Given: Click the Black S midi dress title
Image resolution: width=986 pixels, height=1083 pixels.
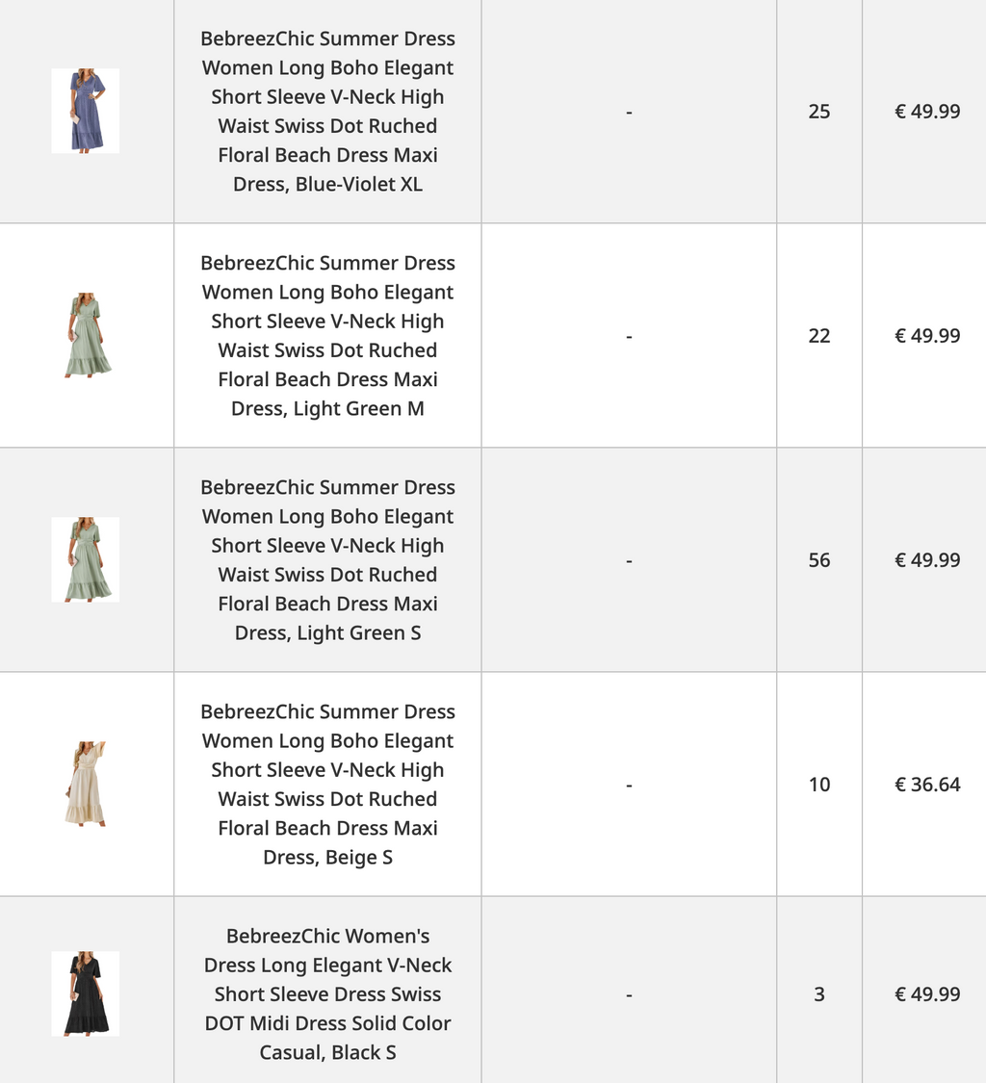Looking at the screenshot, I should [x=327, y=994].
